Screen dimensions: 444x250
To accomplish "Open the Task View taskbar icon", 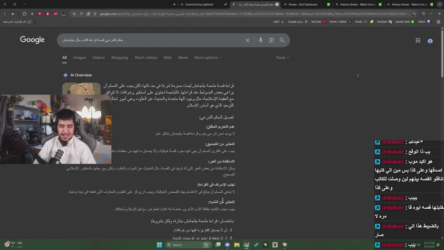I will pos(218,245).
